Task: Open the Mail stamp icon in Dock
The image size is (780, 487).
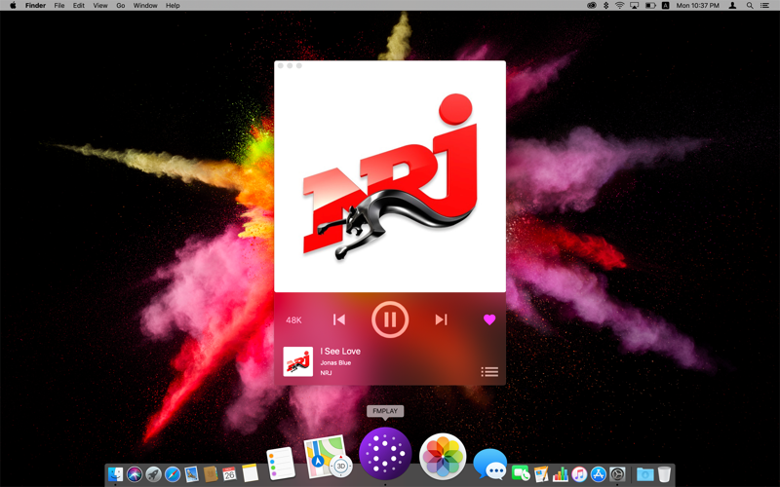Action: (x=191, y=474)
